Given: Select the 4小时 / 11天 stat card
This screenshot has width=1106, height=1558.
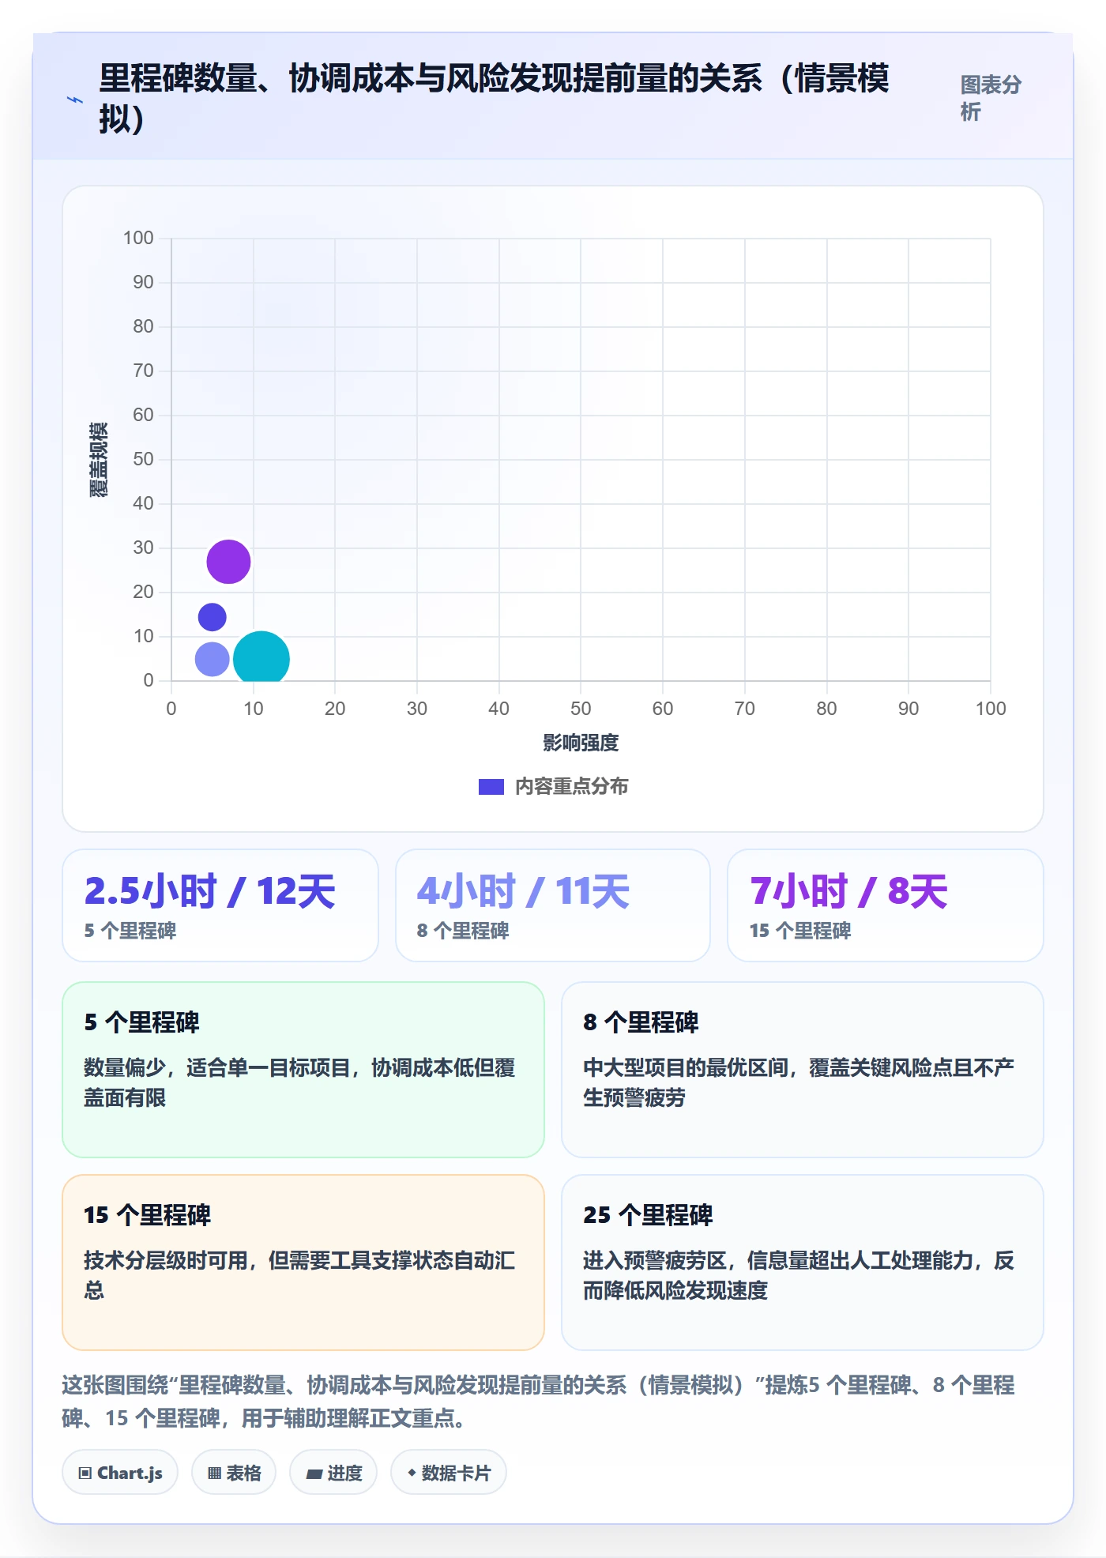Looking at the screenshot, I should point(553,905).
